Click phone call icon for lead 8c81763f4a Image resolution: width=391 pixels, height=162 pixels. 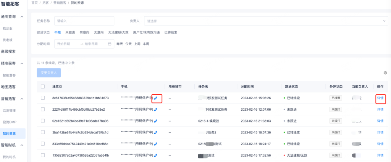[x=156, y=98]
